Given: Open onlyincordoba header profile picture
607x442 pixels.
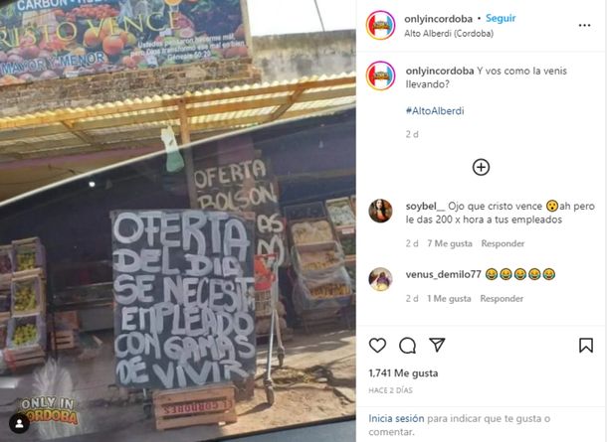Looking at the screenshot, I should point(380,26).
